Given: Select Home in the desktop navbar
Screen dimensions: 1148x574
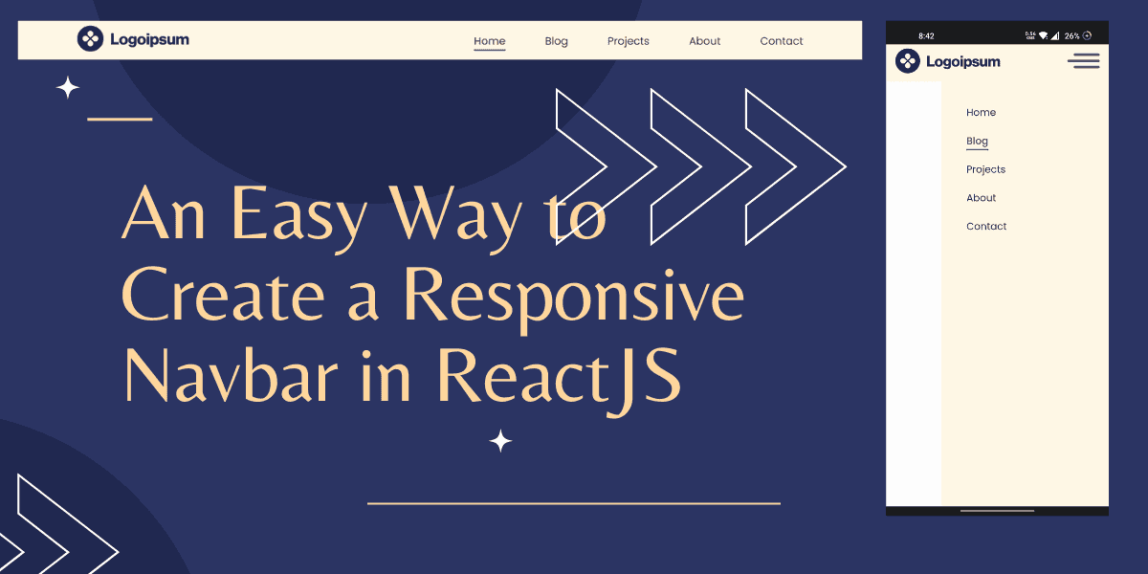Looking at the screenshot, I should tap(489, 41).
